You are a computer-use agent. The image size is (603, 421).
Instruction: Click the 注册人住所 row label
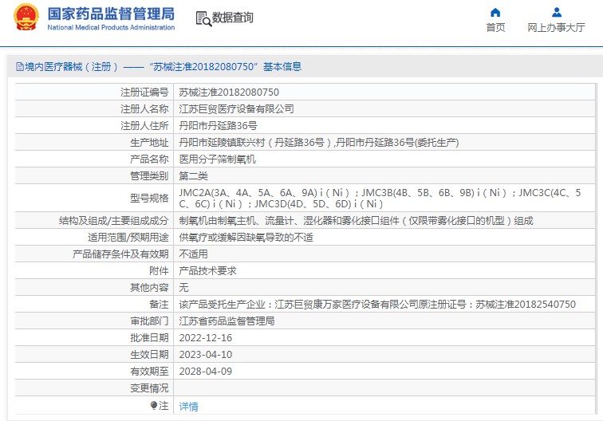pyautogui.click(x=144, y=126)
